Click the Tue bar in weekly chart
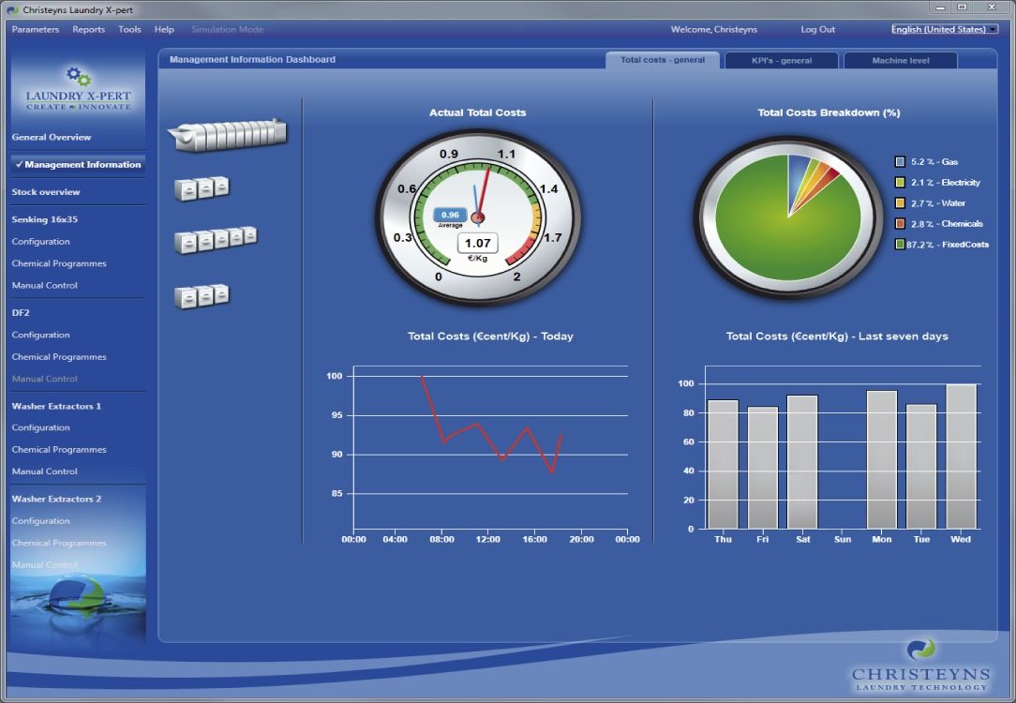 pyautogui.click(x=921, y=467)
